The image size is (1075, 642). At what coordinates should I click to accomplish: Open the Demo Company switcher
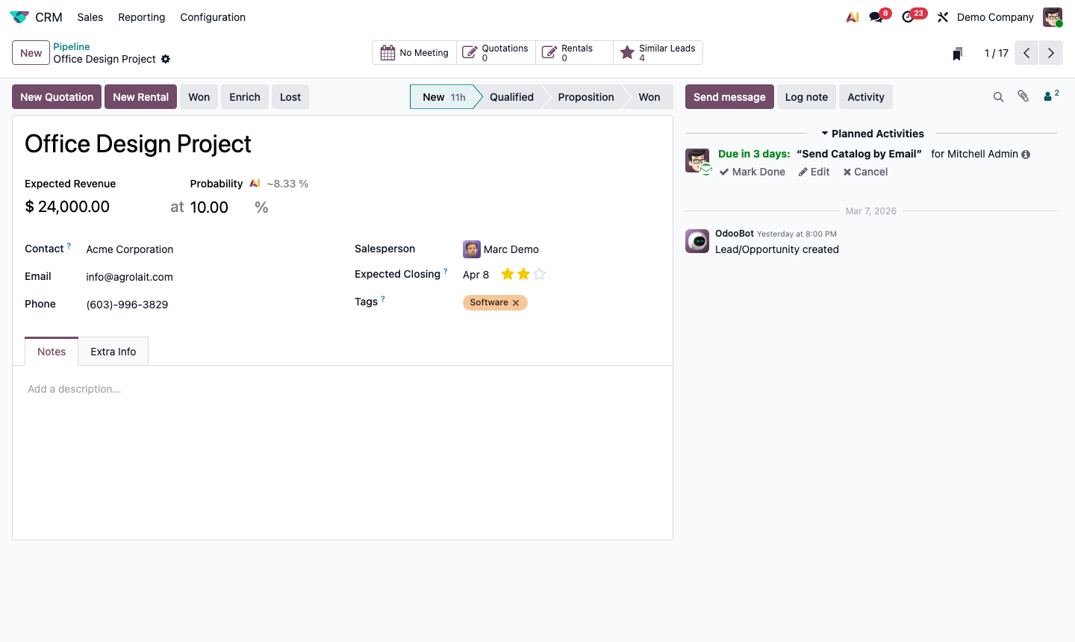point(995,17)
